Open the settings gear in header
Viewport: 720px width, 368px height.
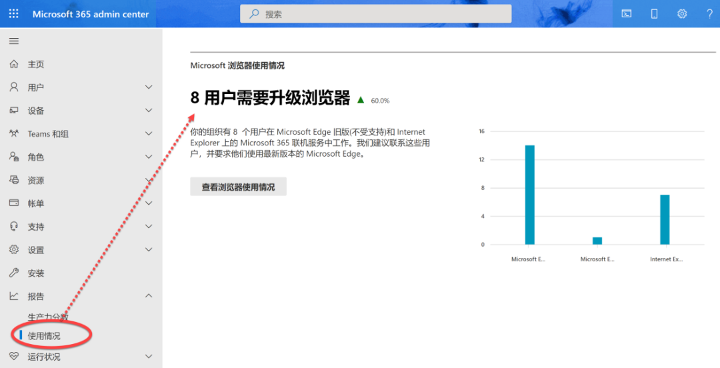682,14
